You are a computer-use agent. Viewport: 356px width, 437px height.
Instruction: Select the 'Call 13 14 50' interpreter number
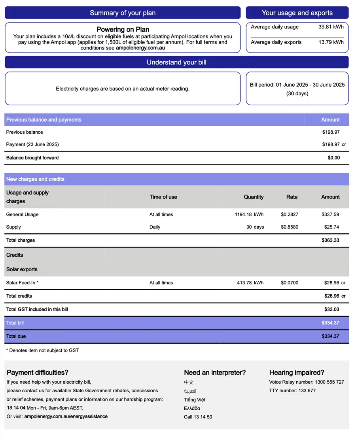coord(198,417)
